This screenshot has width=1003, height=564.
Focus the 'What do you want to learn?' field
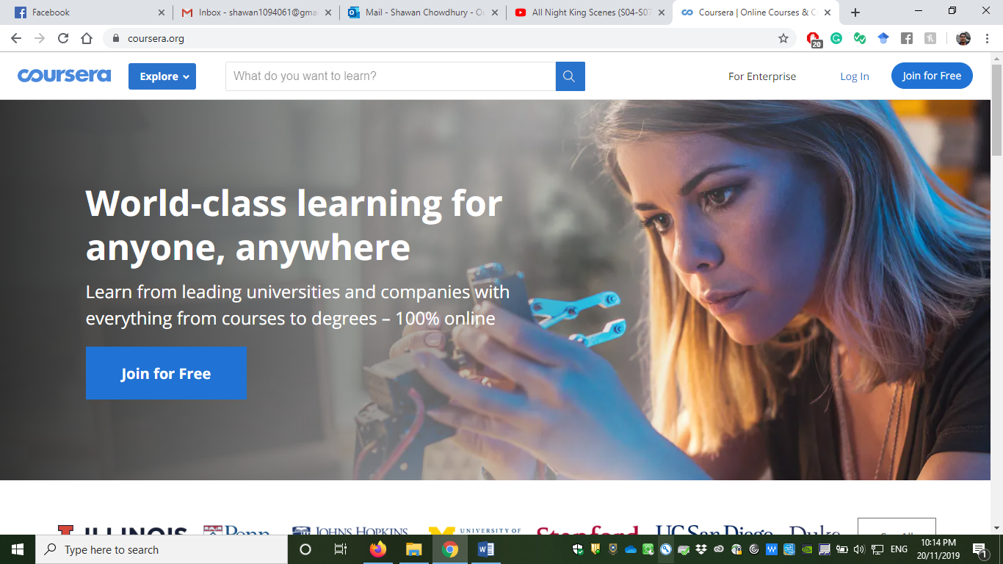click(391, 76)
